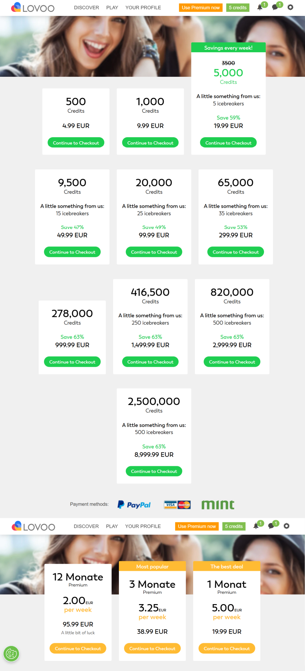
Task: Continue to Checkout for 500 Credits
Action: (x=76, y=143)
